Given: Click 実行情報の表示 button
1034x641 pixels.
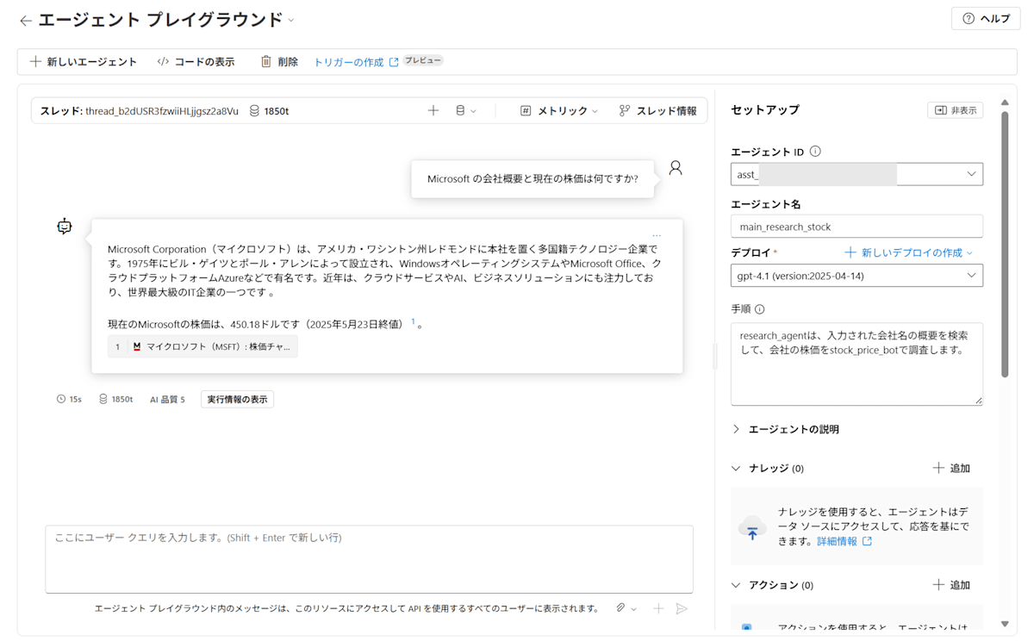Looking at the screenshot, I should 237,399.
